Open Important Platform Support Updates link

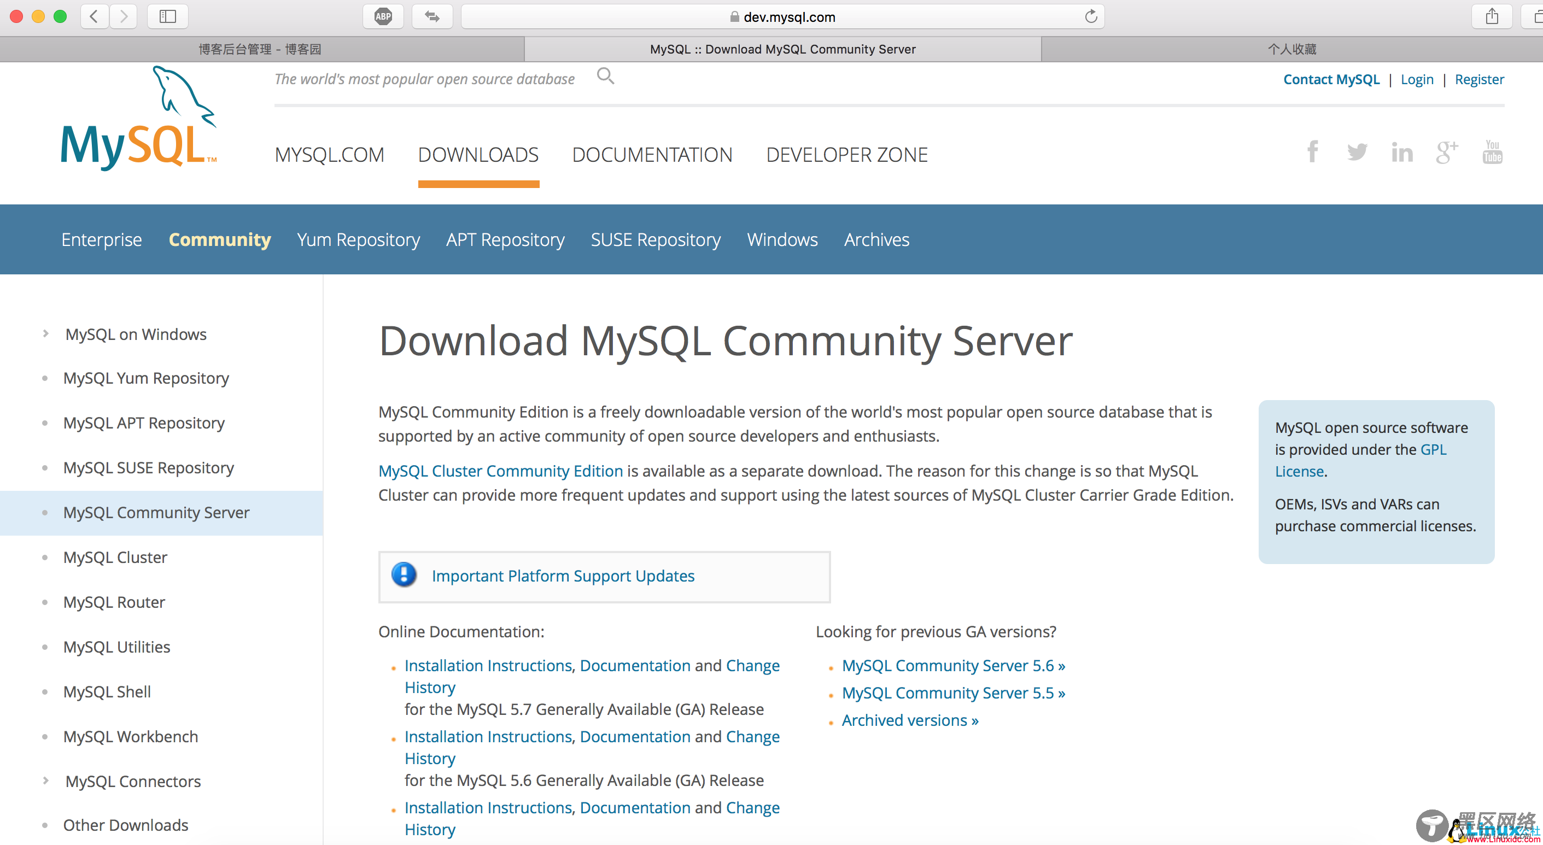(563, 576)
